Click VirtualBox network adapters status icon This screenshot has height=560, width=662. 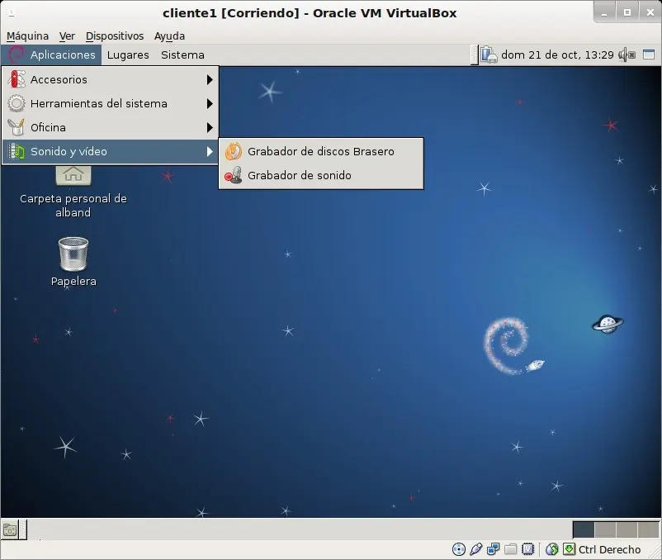(493, 549)
